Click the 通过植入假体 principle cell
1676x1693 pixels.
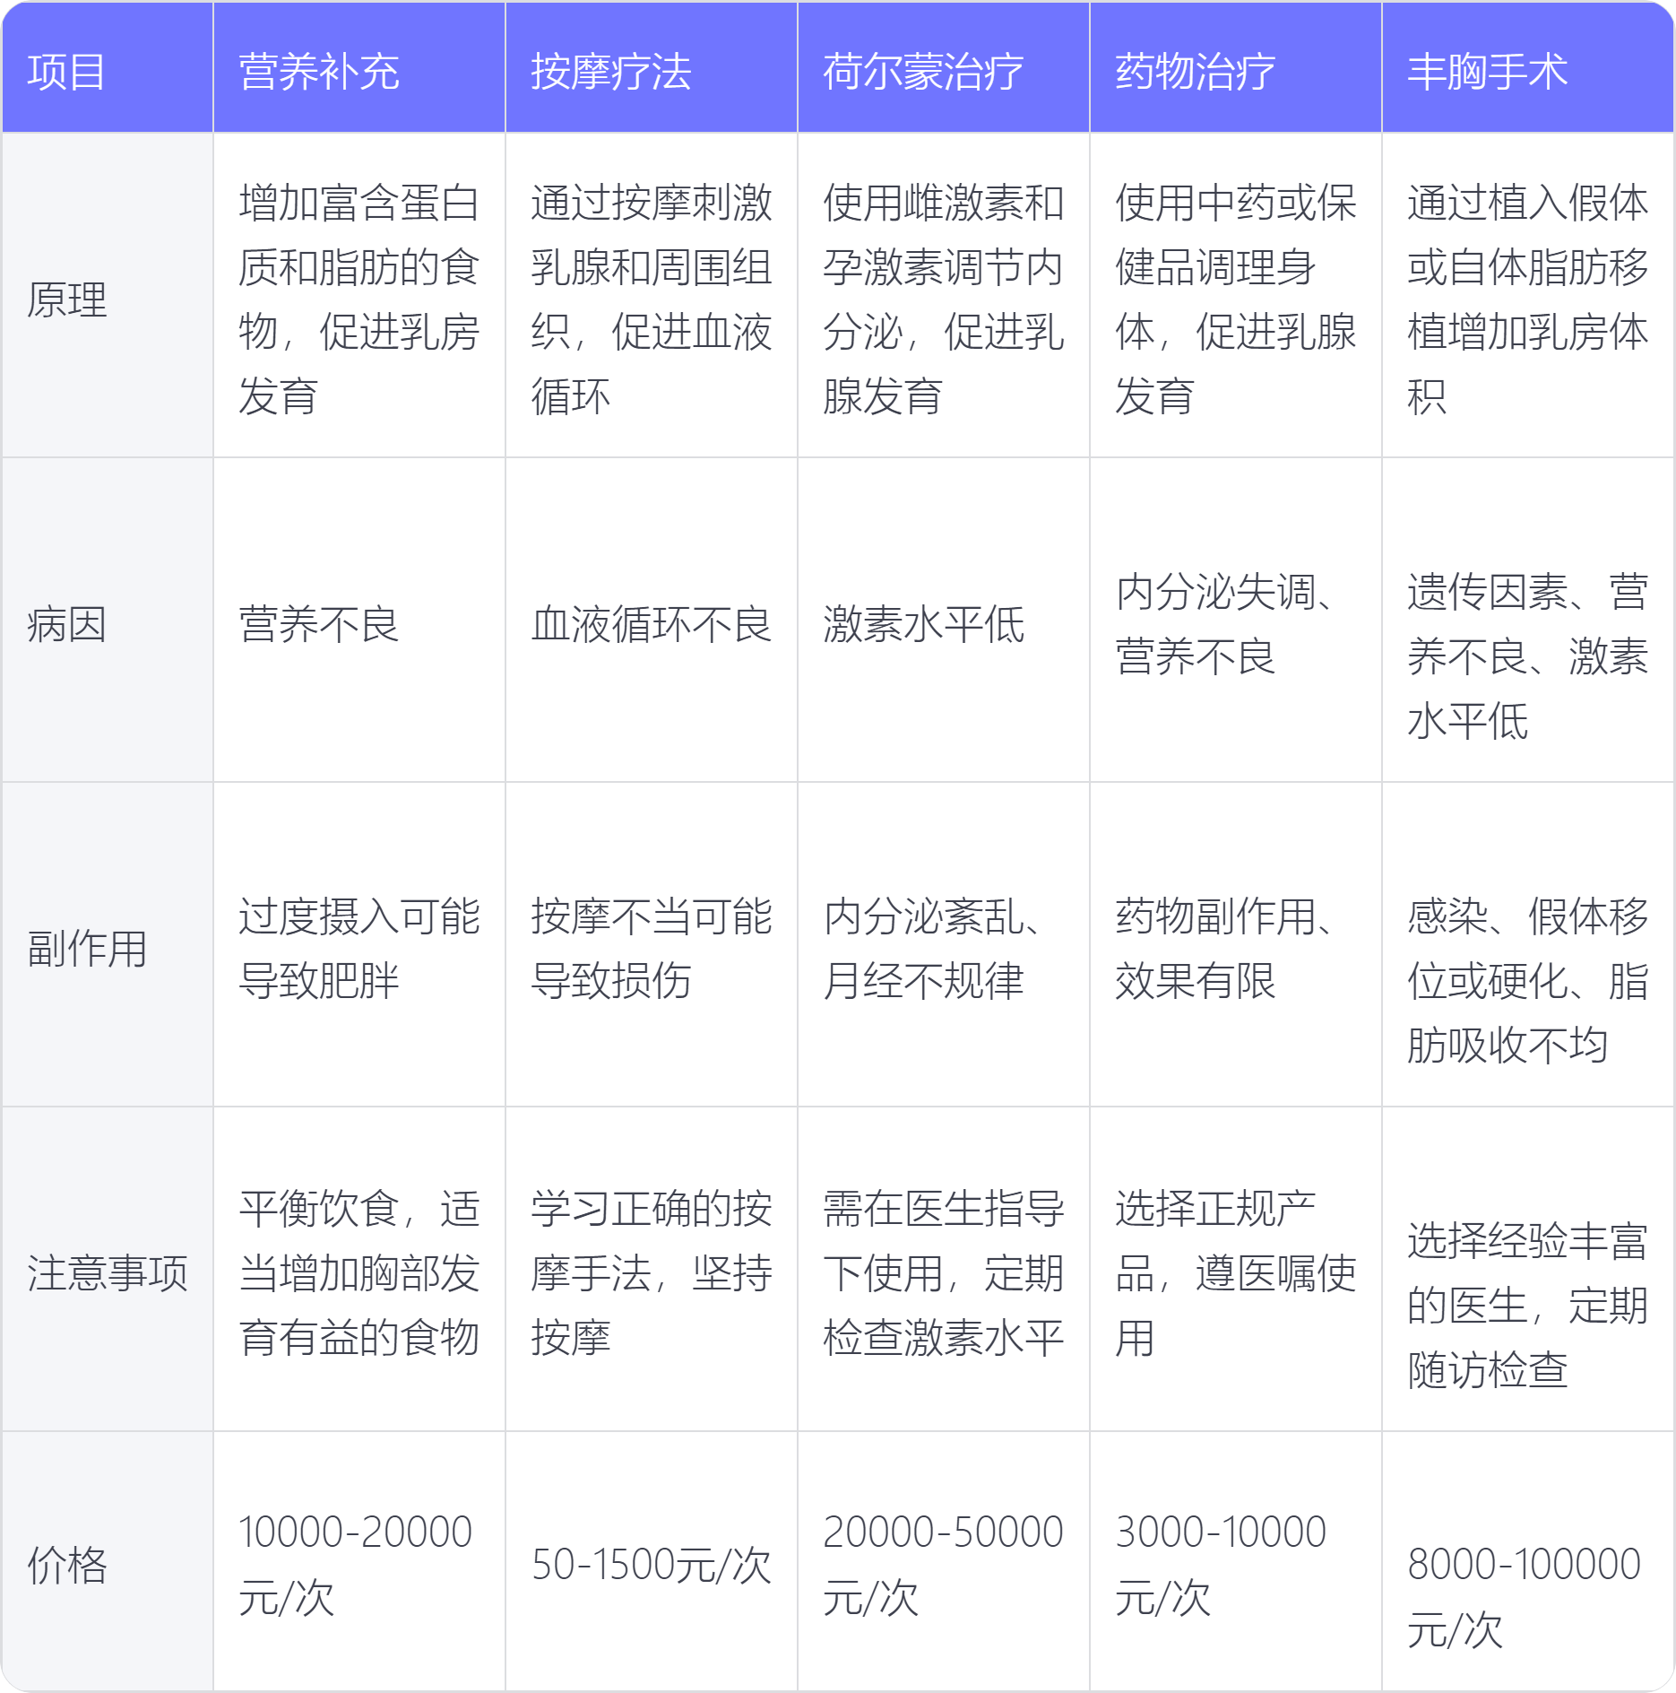pos(1527,300)
